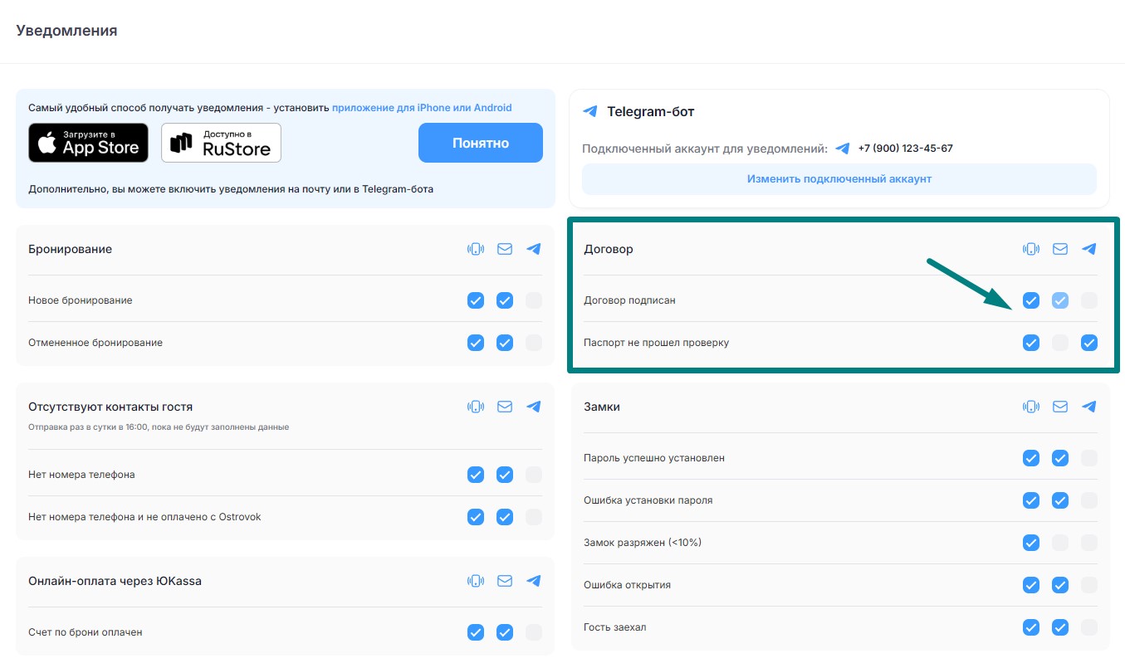Click Telegram icon next to the phone number
Viewport: 1125px width, 668px height.
[843, 149]
